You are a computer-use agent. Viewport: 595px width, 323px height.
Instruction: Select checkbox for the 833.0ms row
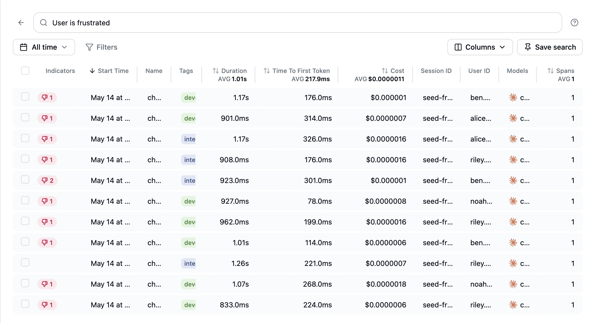(25, 304)
